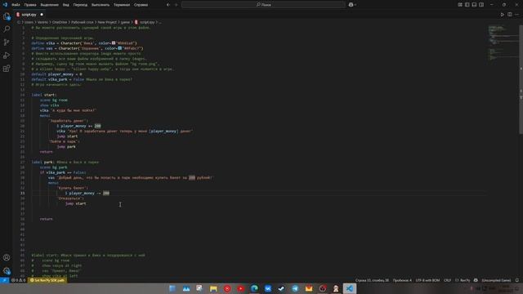Open the Users breadcrumb segment
This screenshot has width=523, height=294.
(x=29, y=22)
